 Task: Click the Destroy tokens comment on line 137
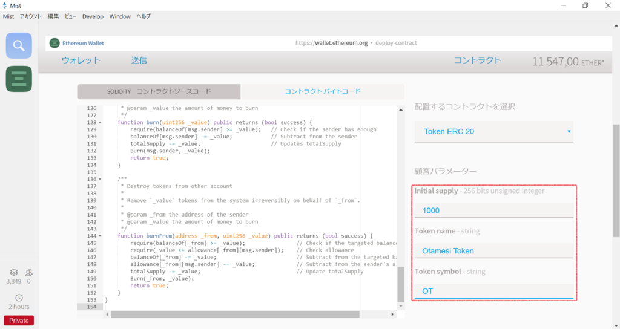pos(179,186)
